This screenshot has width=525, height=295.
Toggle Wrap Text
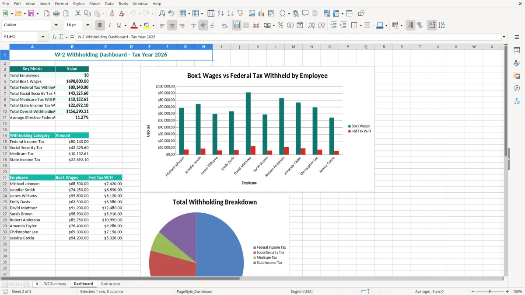point(224,25)
